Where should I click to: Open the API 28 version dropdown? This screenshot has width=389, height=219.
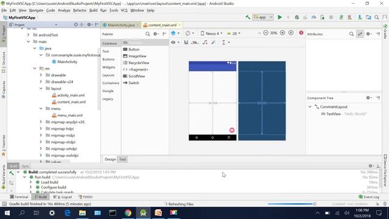coord(233,33)
